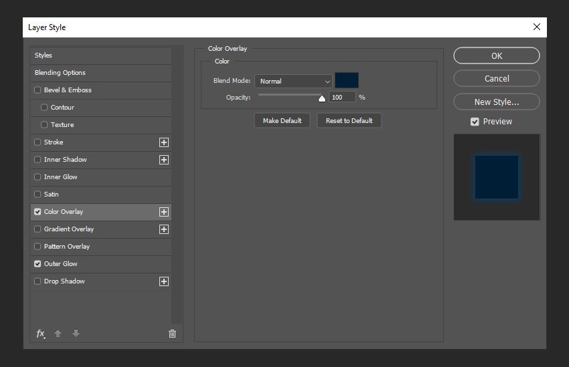Select the Drop Shadow label row
Image resolution: width=569 pixels, height=367 pixels.
click(101, 281)
